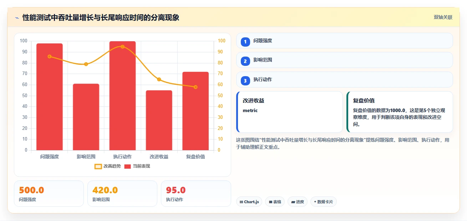467x221 pixels.
Task: Click the trend line point above 改进收益
Action: coord(159,79)
